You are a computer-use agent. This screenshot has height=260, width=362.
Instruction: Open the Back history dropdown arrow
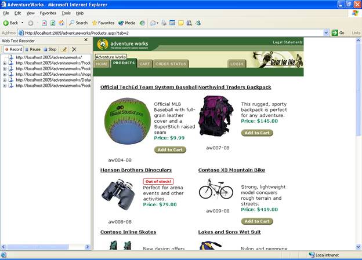(23, 23)
